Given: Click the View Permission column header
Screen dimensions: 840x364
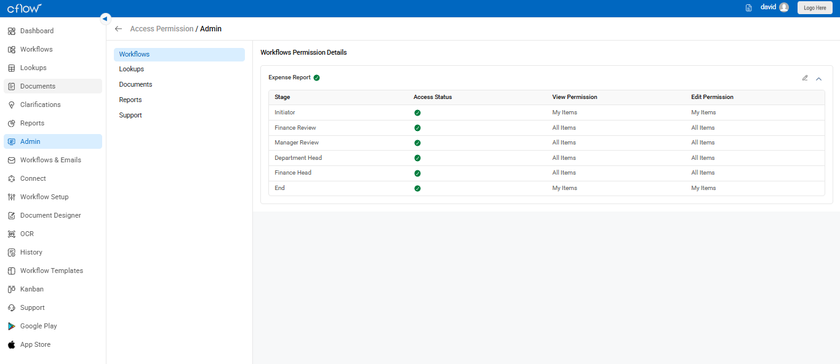Looking at the screenshot, I should tap(575, 97).
